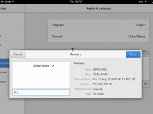
Task: Click the keyboard layout preview icon button
Action: (x=145, y=84)
